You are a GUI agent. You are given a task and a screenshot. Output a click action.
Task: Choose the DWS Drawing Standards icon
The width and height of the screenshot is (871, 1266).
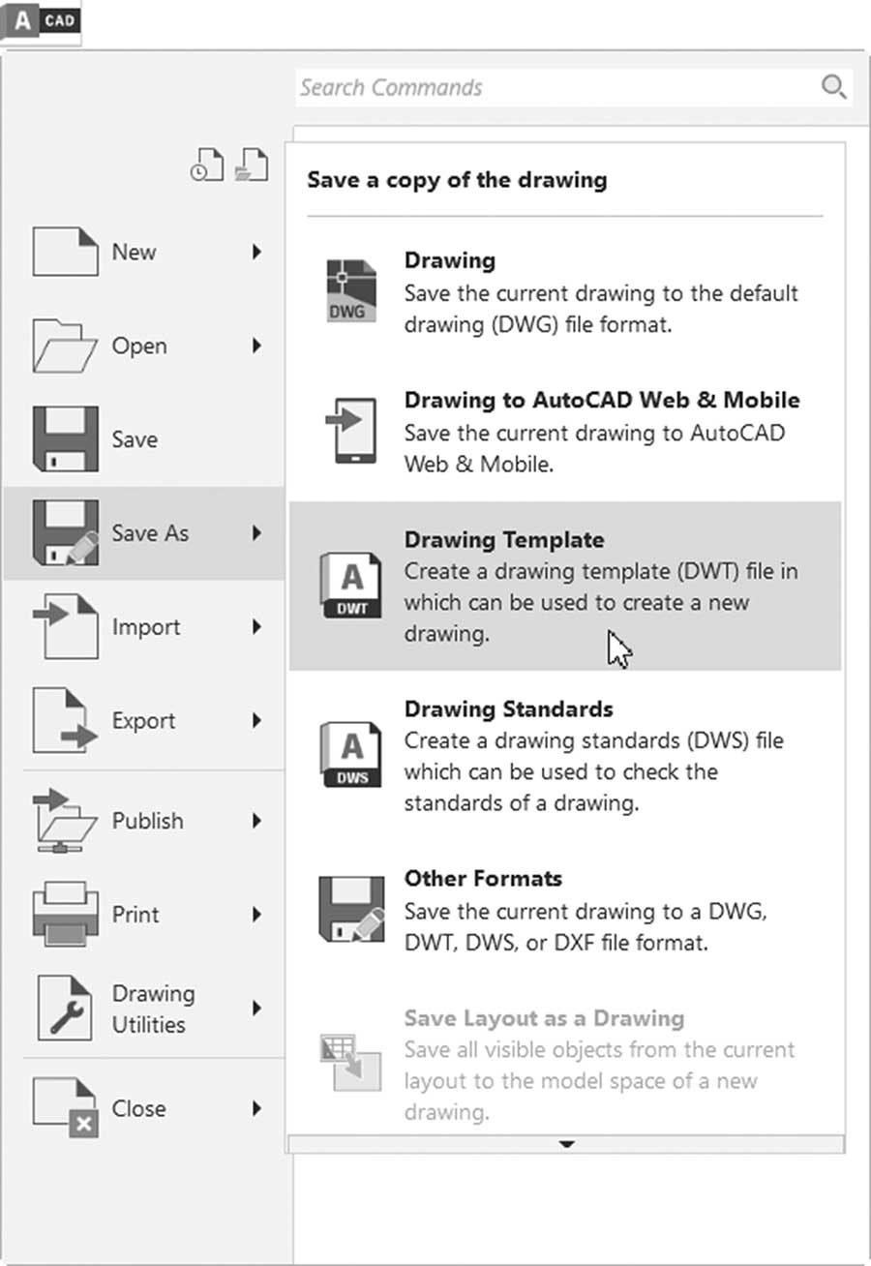(x=350, y=755)
